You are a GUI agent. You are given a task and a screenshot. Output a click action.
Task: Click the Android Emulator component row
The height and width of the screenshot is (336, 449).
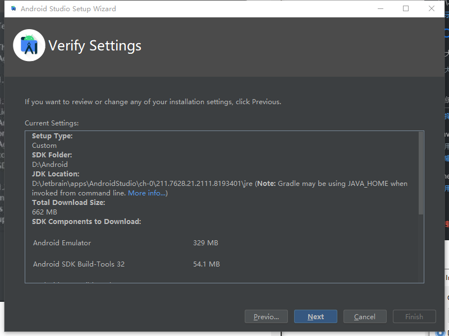(x=62, y=243)
